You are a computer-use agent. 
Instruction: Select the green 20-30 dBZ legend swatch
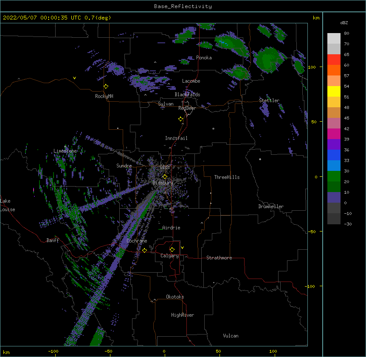pyautogui.click(x=334, y=176)
